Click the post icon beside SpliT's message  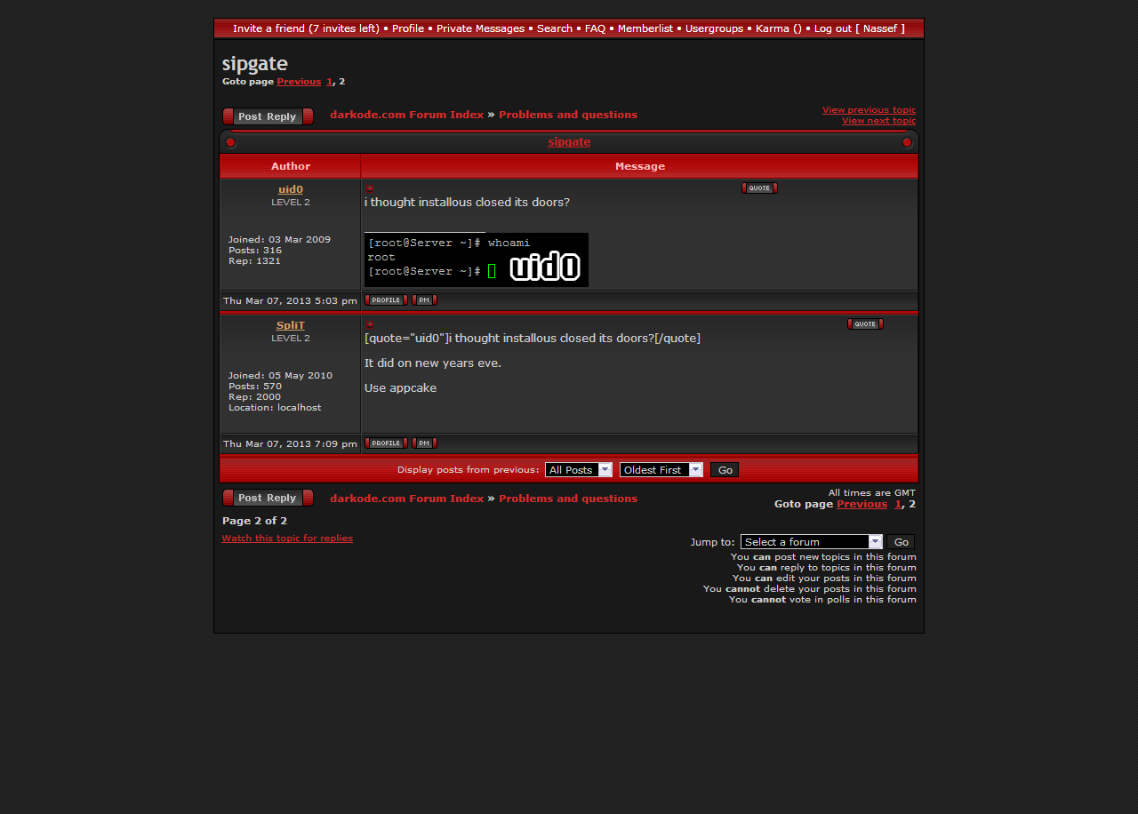click(x=370, y=324)
